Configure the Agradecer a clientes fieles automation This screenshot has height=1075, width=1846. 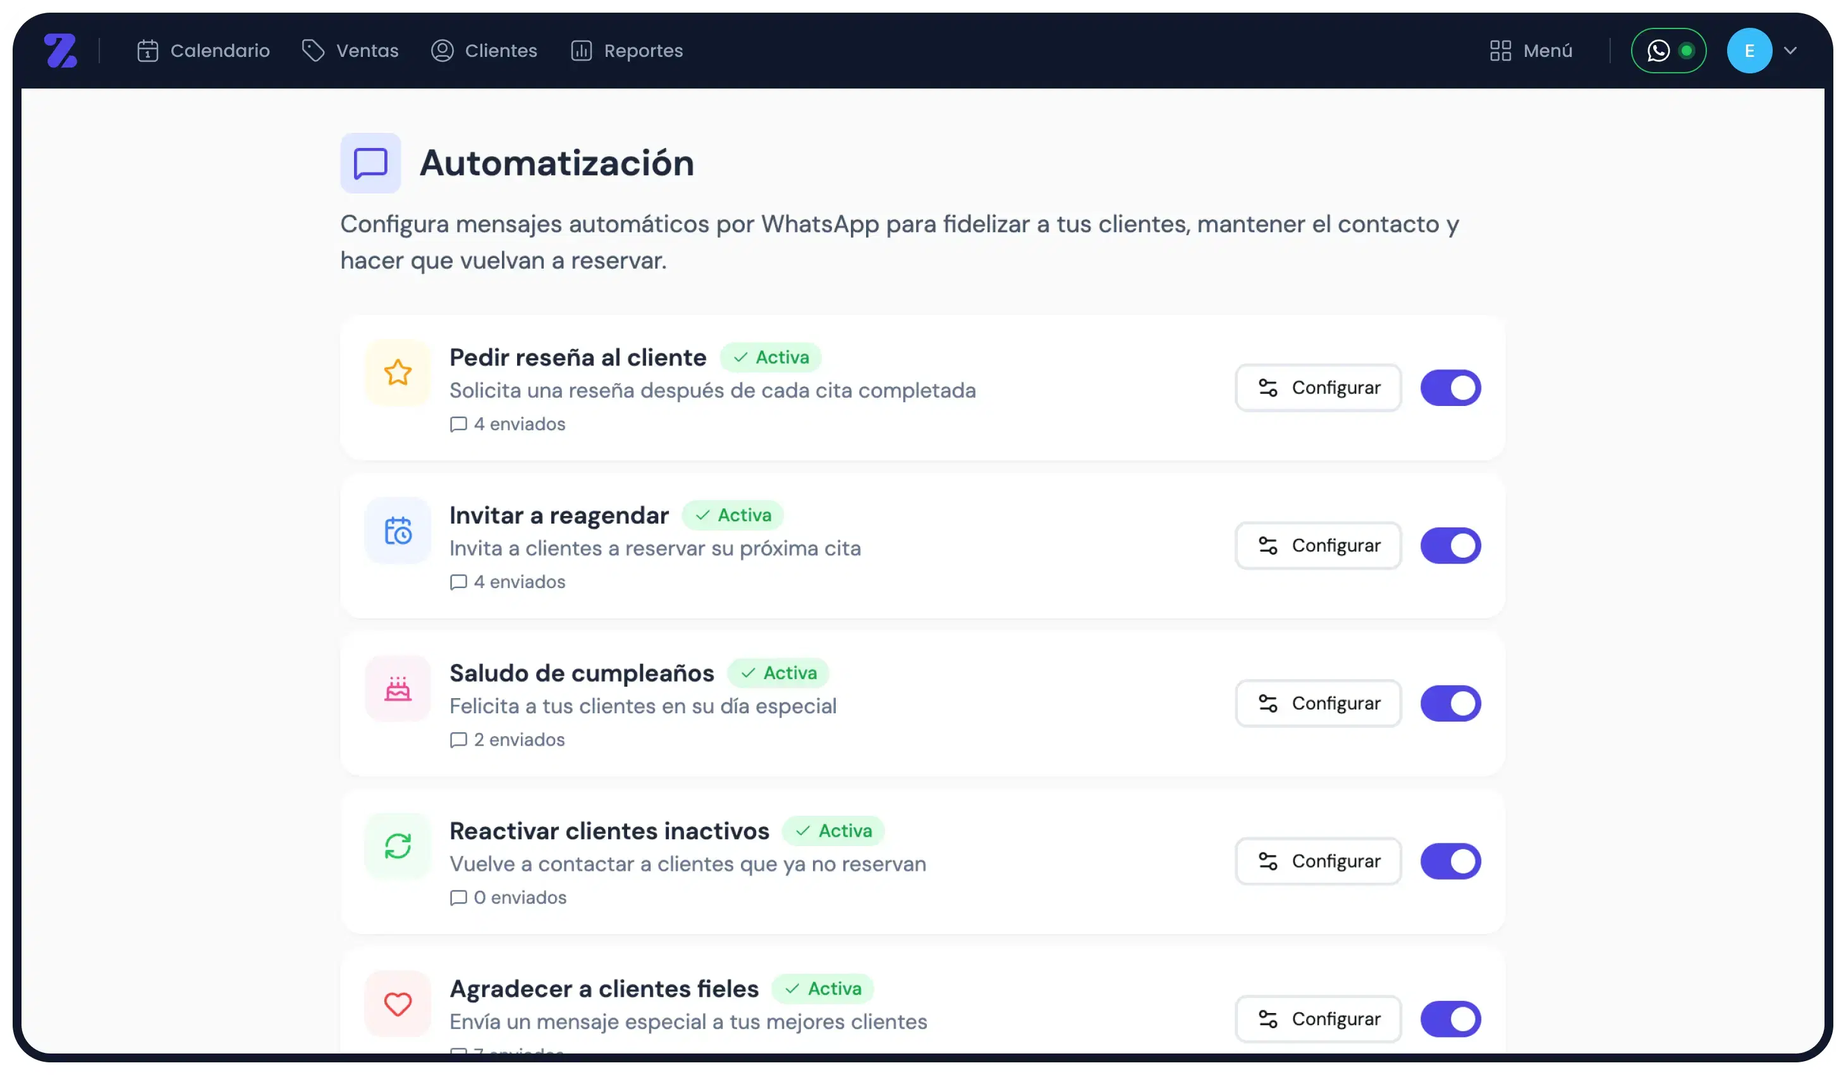[1319, 1019]
